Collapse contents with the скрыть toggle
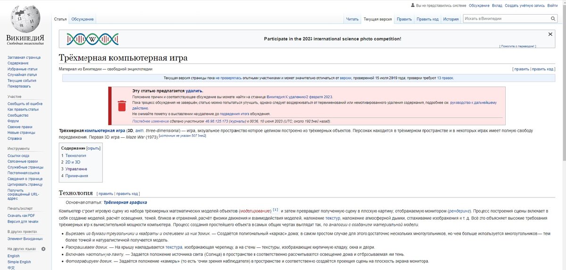Image resolution: width=566 pixels, height=270 pixels. pos(93,148)
